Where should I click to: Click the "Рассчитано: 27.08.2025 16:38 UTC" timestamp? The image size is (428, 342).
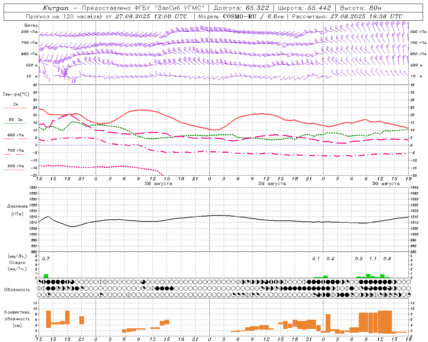point(347,16)
